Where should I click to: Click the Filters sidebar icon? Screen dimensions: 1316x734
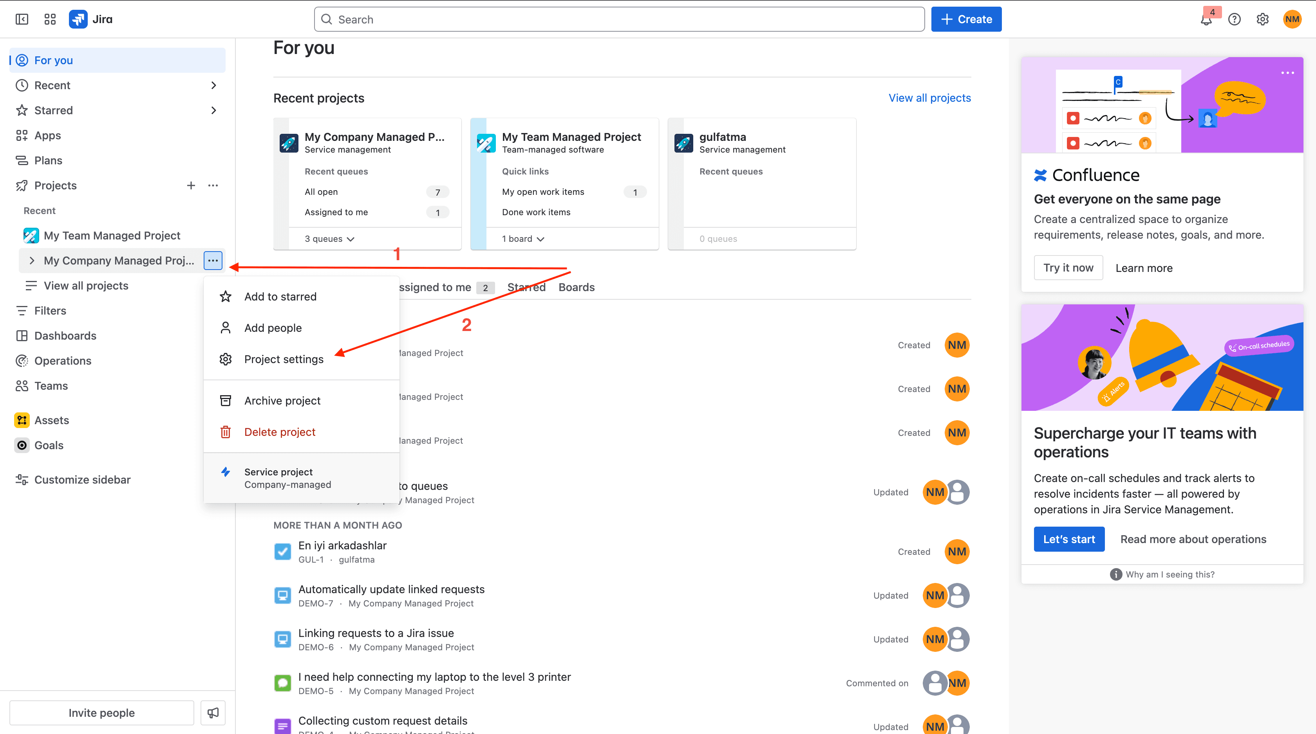coord(22,311)
